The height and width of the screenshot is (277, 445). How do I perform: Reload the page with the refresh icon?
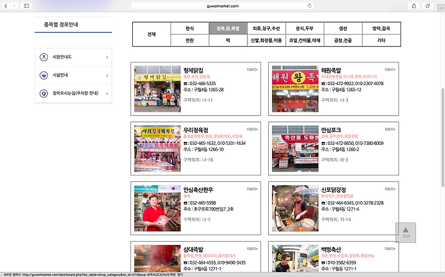(x=310, y=6)
